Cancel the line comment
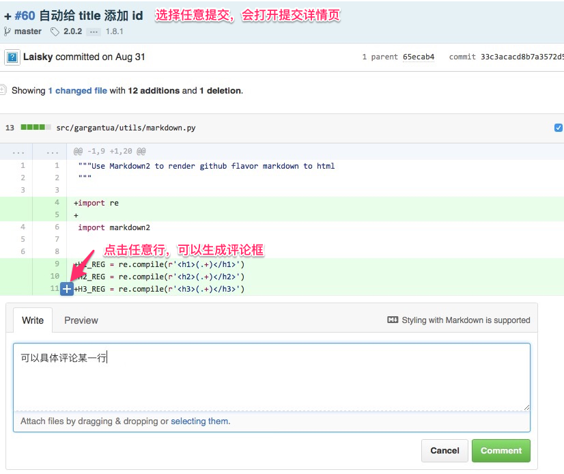The image size is (564, 474). [445, 451]
